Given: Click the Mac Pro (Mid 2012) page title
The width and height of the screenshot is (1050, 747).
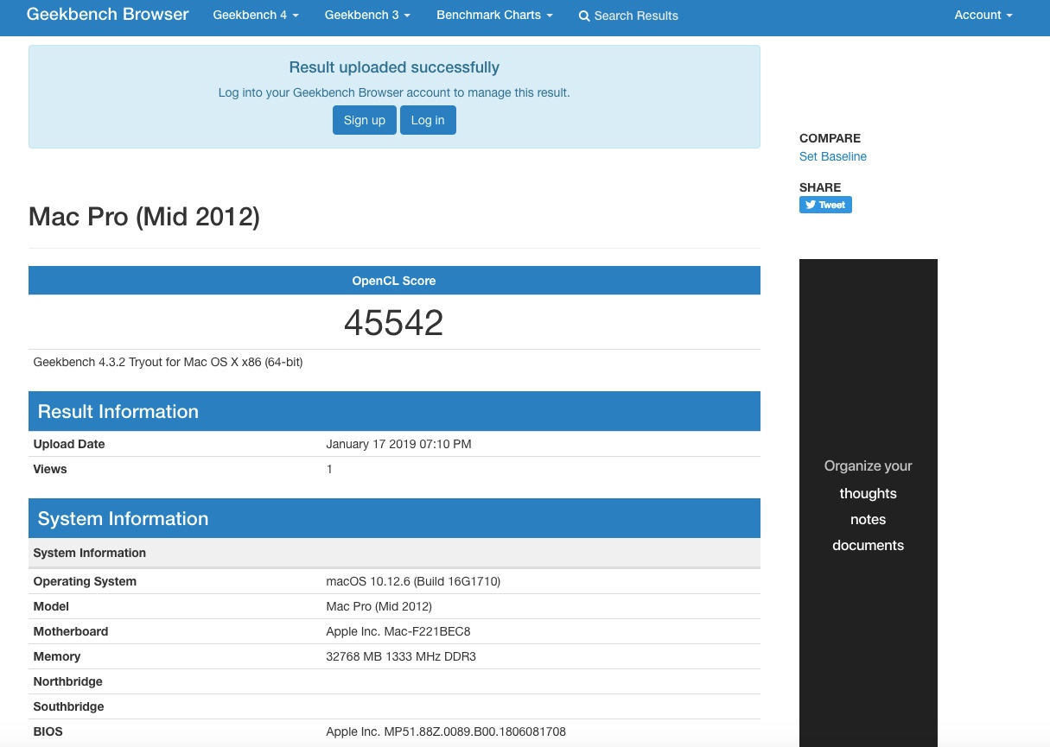Looking at the screenshot, I should click(143, 217).
